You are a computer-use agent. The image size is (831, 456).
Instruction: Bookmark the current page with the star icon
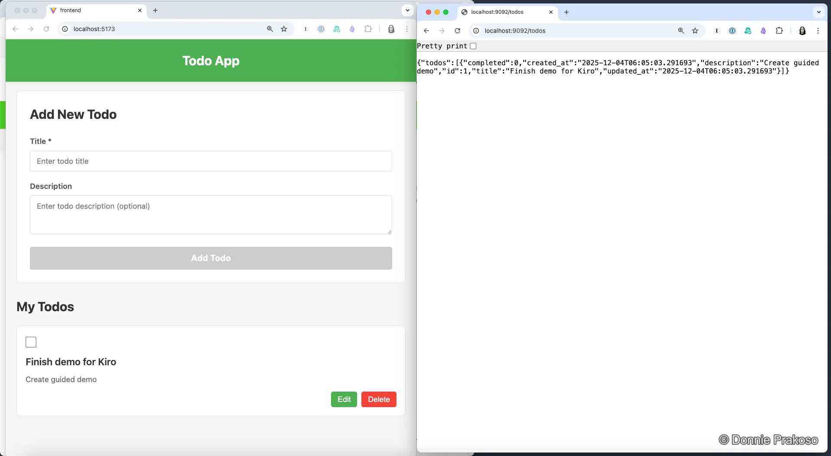click(284, 29)
